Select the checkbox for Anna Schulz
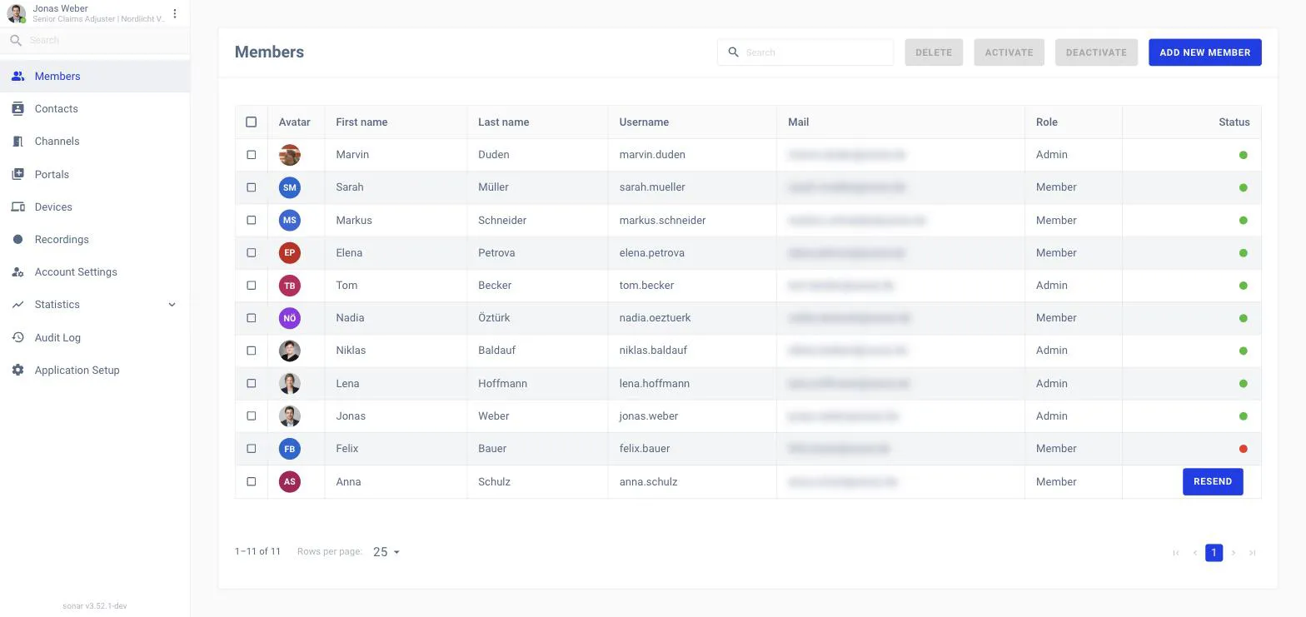The height and width of the screenshot is (617, 1306). tap(252, 481)
